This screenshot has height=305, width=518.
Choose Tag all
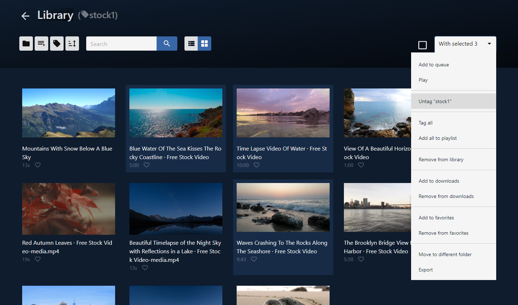click(x=454, y=123)
